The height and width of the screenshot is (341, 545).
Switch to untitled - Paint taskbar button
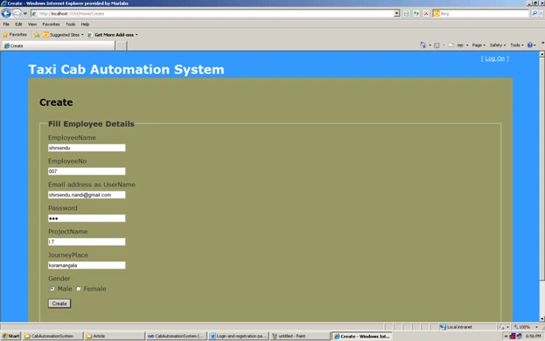point(300,336)
